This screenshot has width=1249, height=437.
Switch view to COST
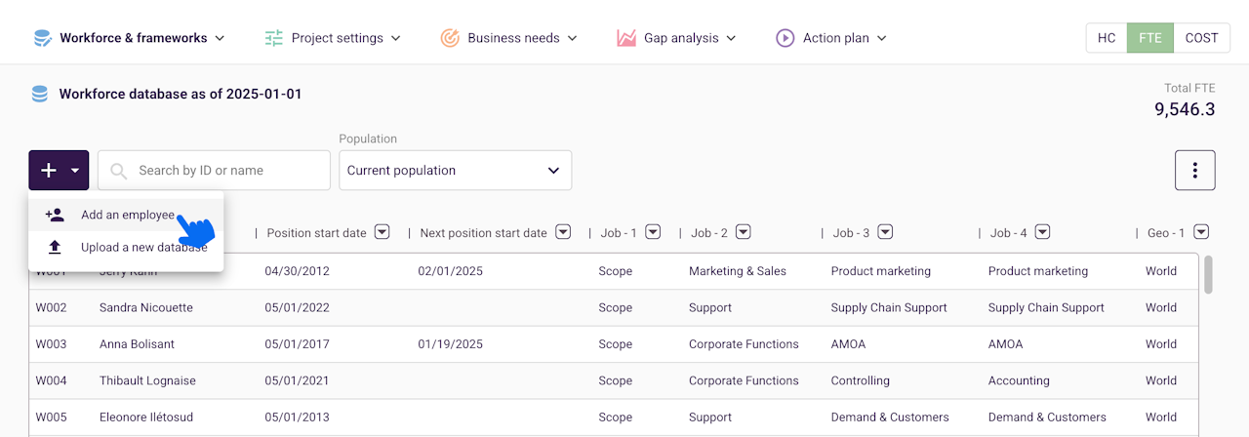tap(1201, 38)
